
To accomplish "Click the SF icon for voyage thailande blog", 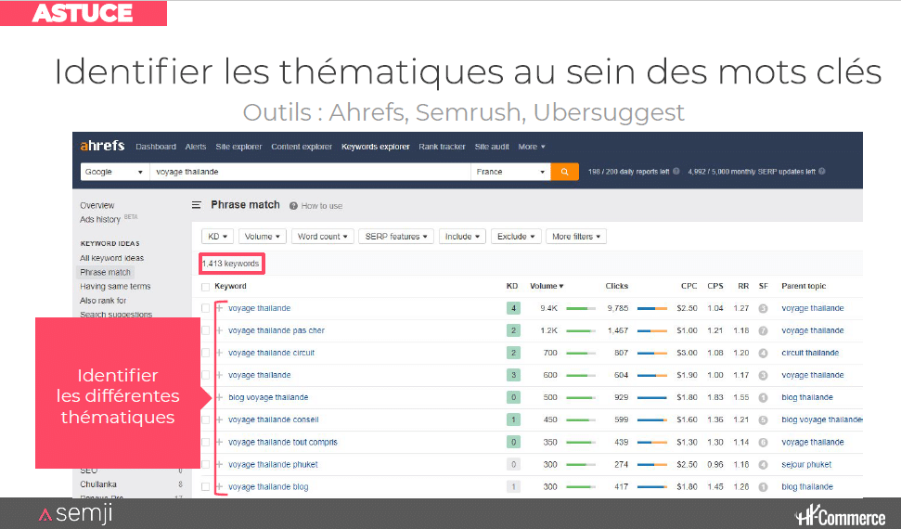I will pyautogui.click(x=763, y=487).
